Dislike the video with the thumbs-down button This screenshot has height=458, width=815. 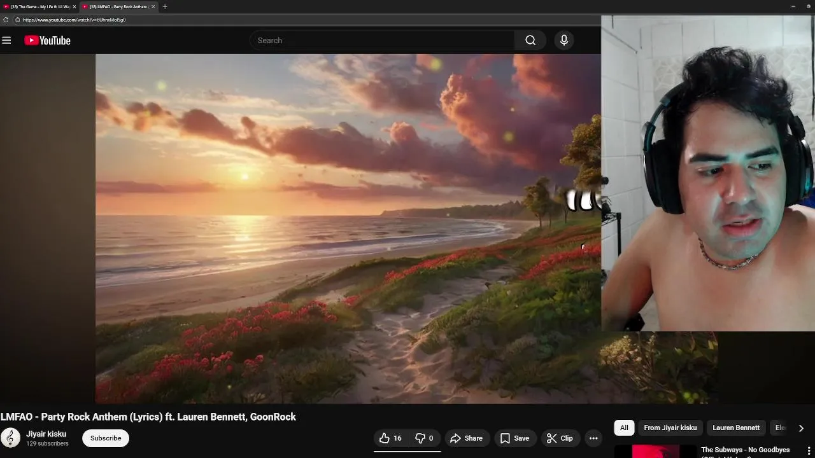pos(424,438)
